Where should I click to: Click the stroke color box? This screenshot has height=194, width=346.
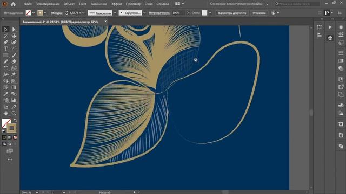point(11,128)
